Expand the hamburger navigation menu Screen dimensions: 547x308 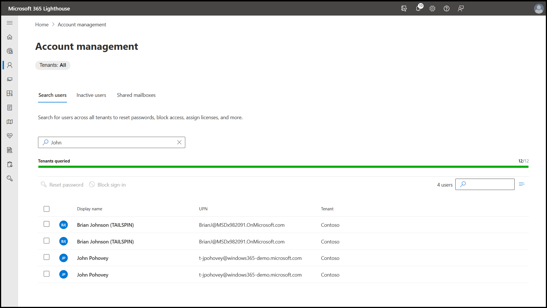10,23
